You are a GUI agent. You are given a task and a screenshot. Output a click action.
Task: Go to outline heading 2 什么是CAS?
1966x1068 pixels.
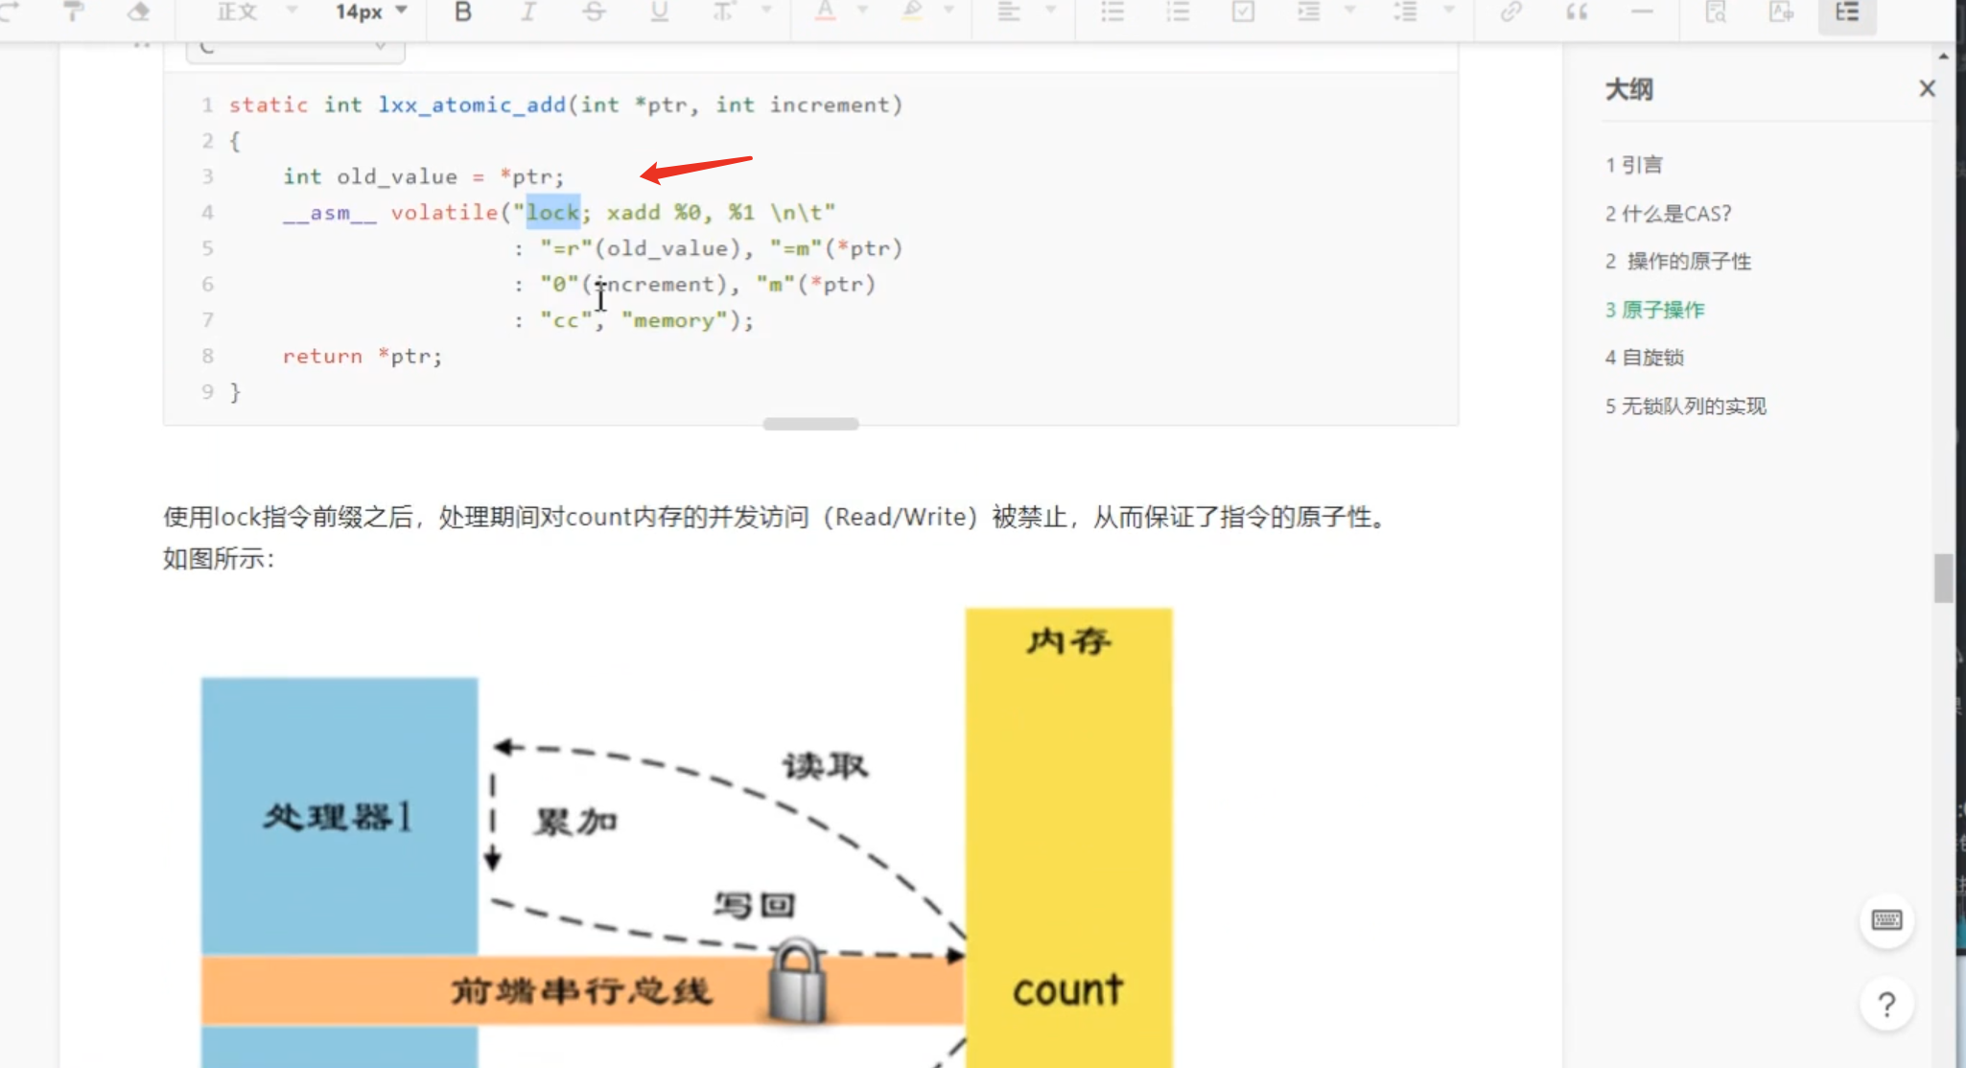tap(1668, 214)
